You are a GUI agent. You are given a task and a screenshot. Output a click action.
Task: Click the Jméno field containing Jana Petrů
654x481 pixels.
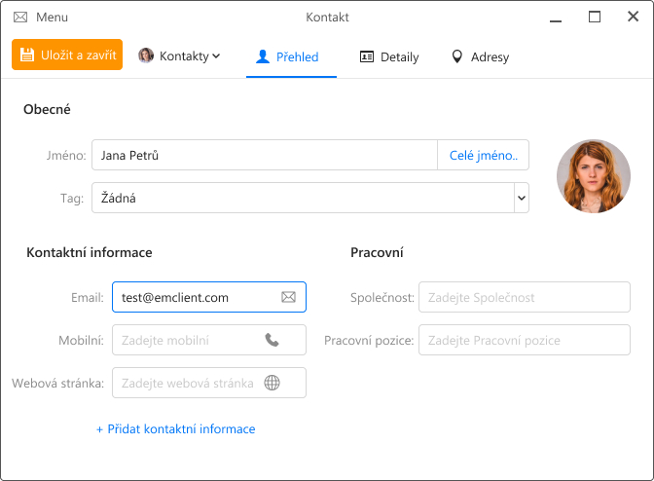point(265,155)
